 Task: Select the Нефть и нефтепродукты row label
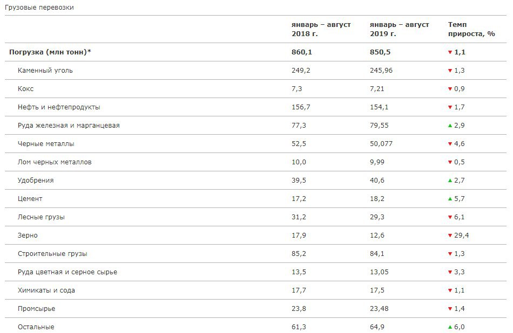point(59,107)
